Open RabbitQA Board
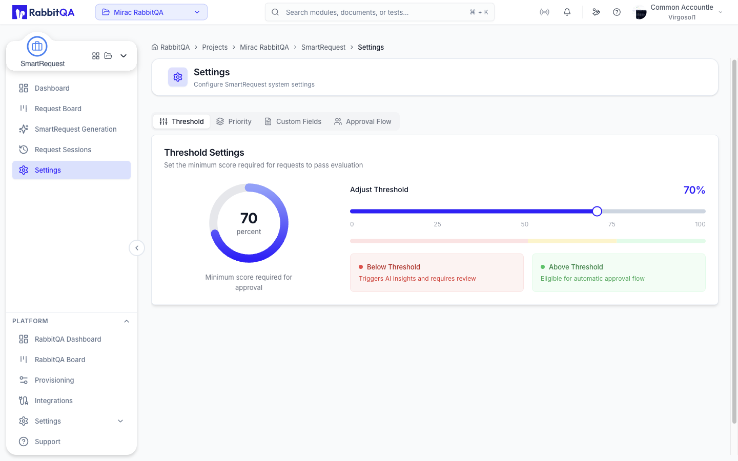Image resolution: width=738 pixels, height=461 pixels. point(71,360)
